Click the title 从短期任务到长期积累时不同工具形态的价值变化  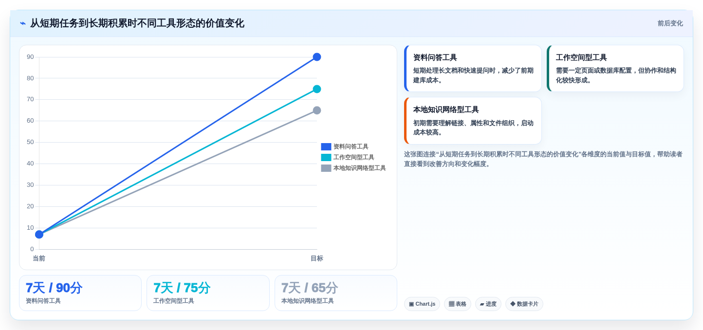click(137, 23)
